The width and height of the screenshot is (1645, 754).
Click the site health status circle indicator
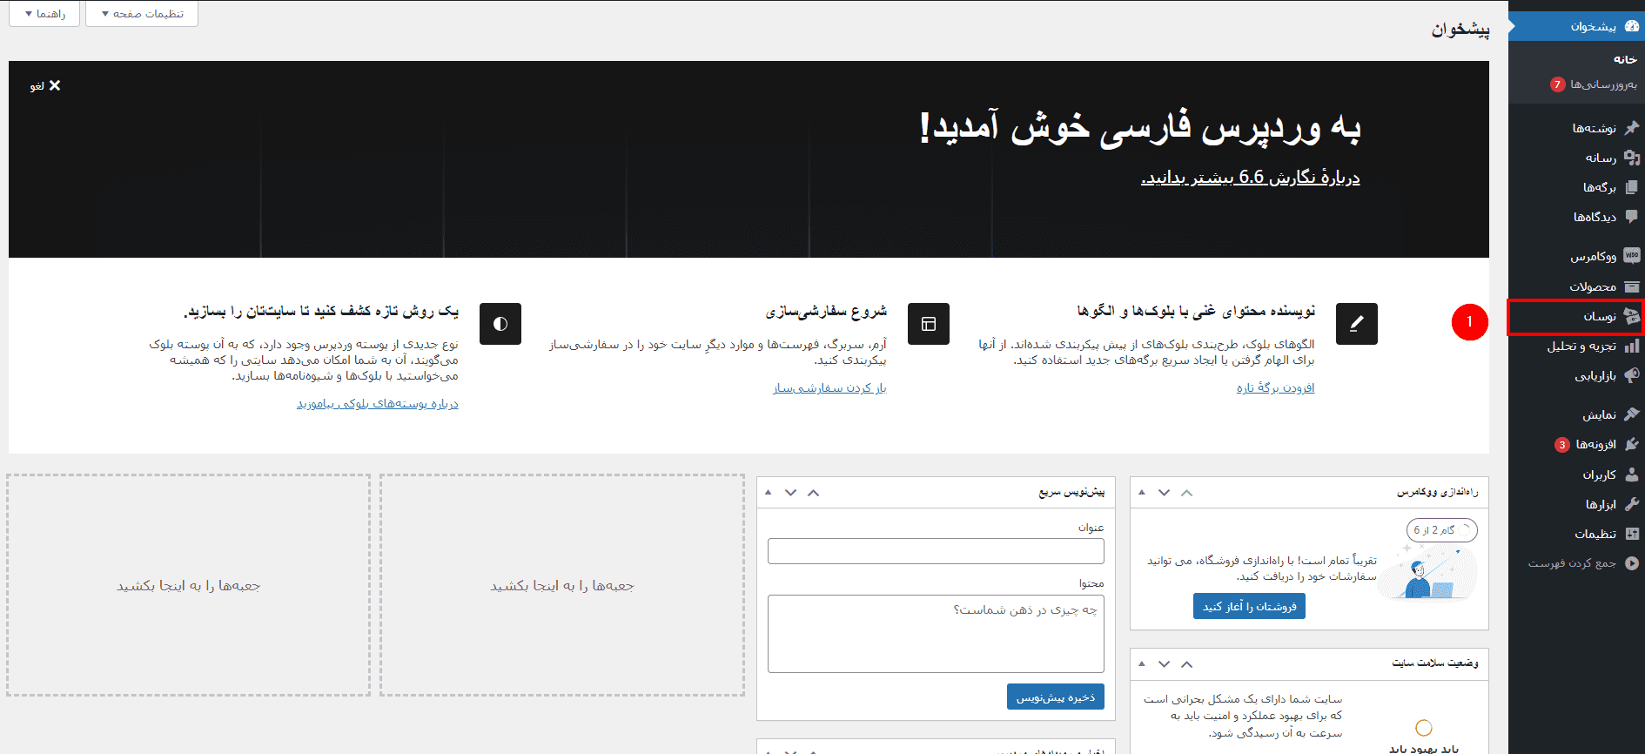click(x=1424, y=727)
